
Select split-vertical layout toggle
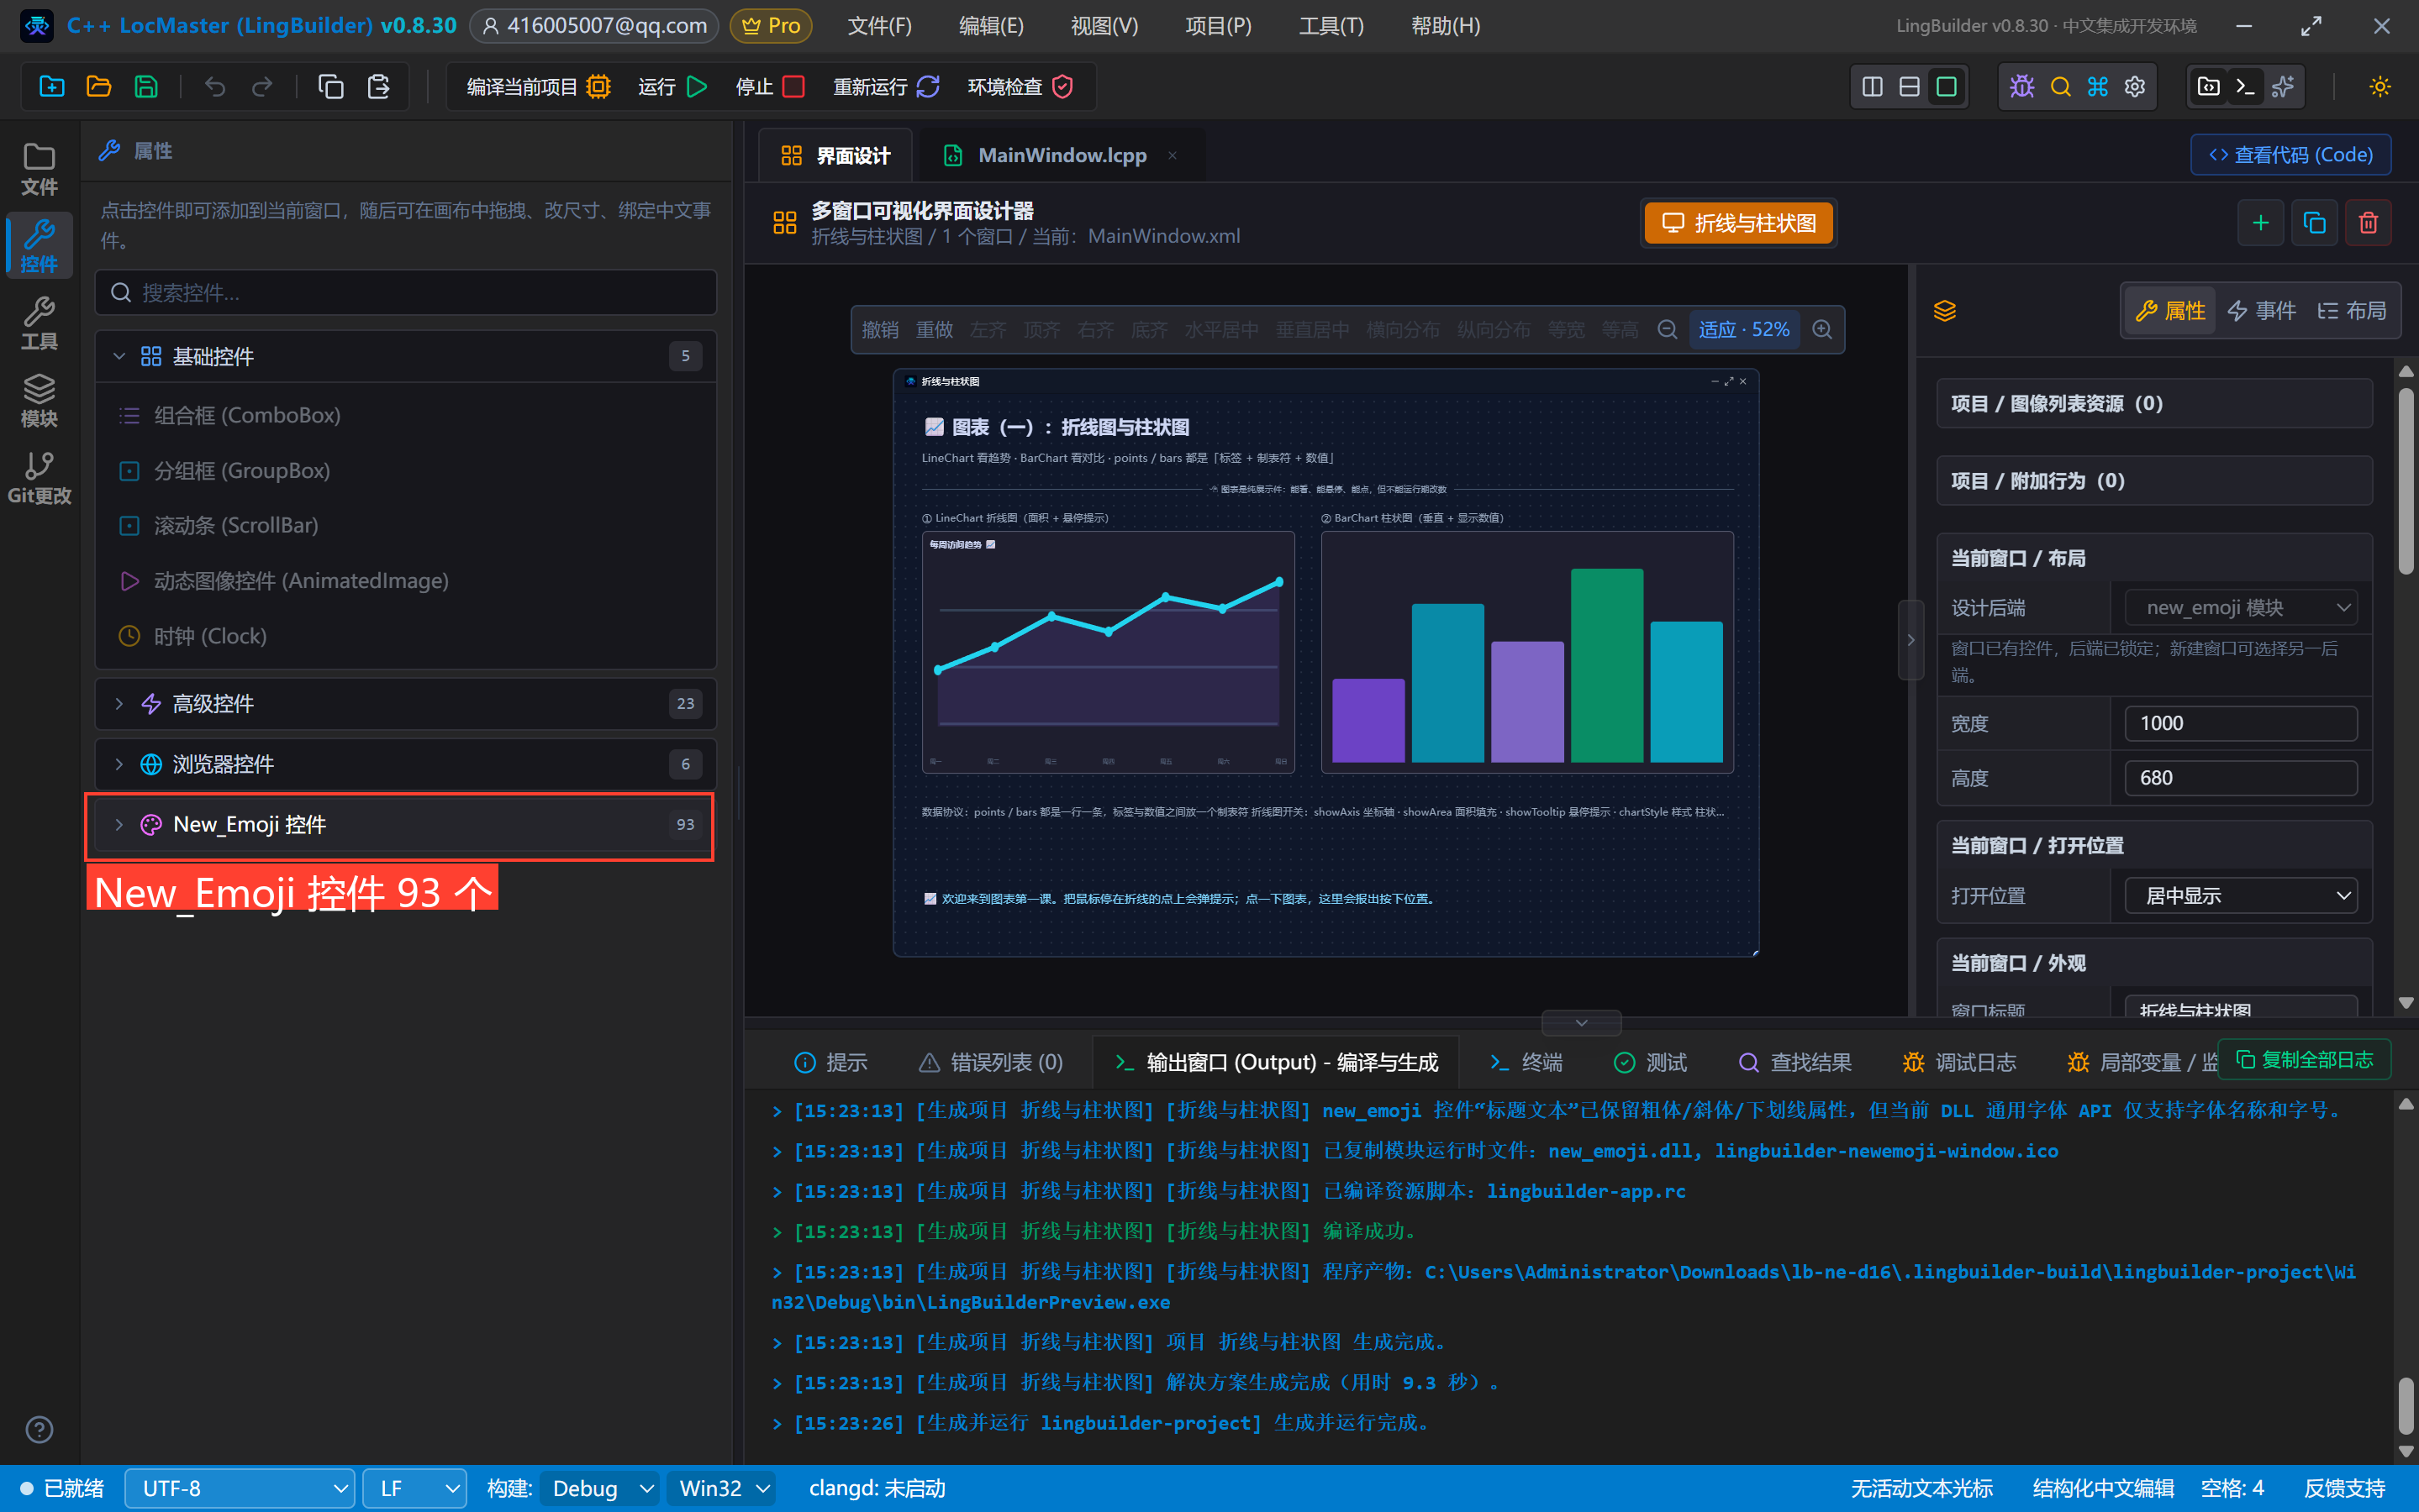click(1872, 87)
